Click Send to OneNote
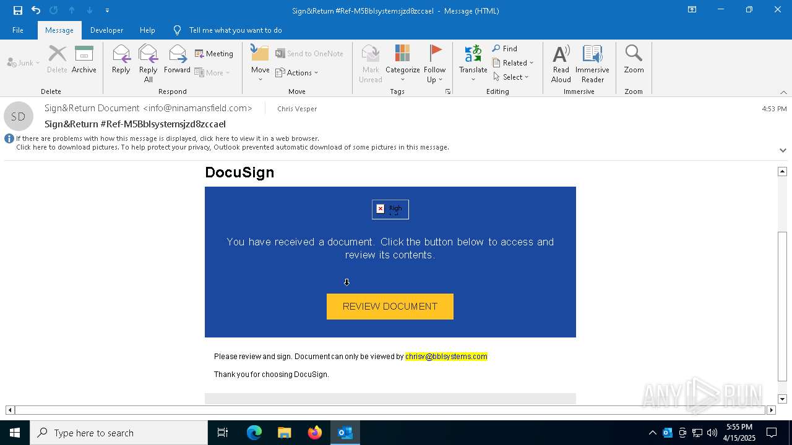The width and height of the screenshot is (792, 445). 309,54
